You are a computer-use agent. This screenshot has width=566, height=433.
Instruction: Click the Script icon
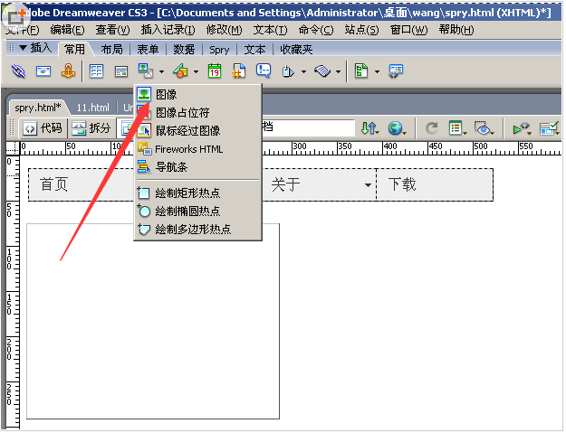[322, 71]
